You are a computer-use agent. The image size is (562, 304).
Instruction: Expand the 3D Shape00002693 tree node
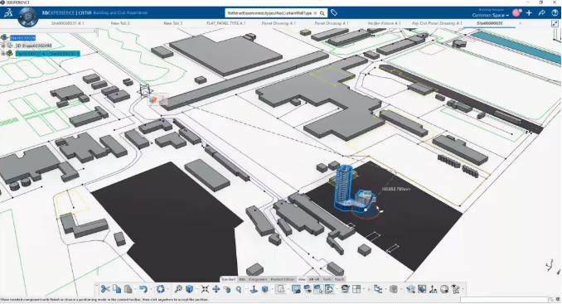(x=3, y=46)
